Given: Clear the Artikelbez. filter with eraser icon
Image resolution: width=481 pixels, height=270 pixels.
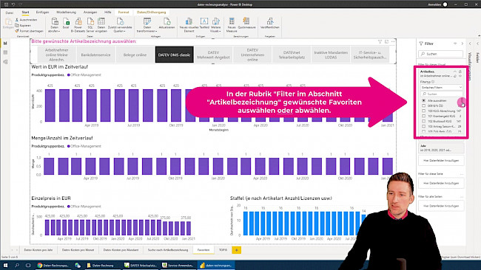Looking at the screenshot, I should pos(455,76).
